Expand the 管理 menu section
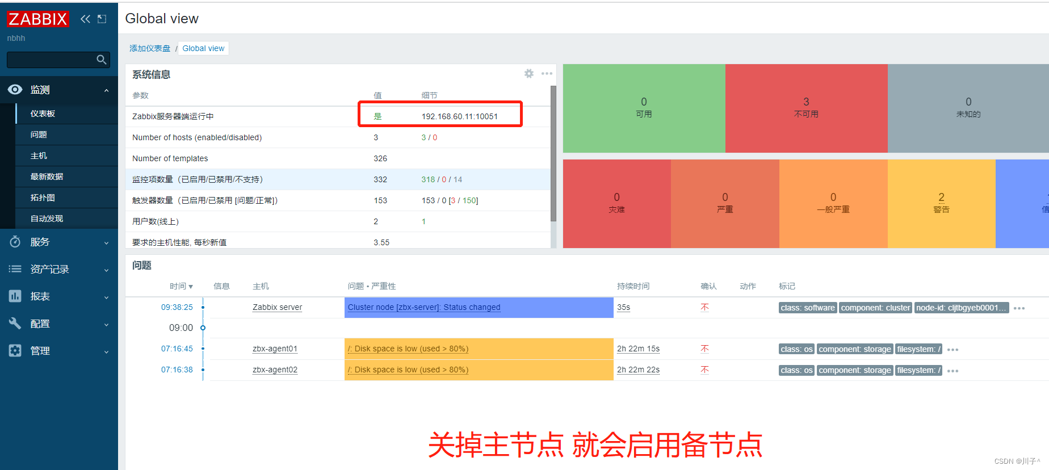Image resolution: width=1049 pixels, height=470 pixels. coord(59,351)
